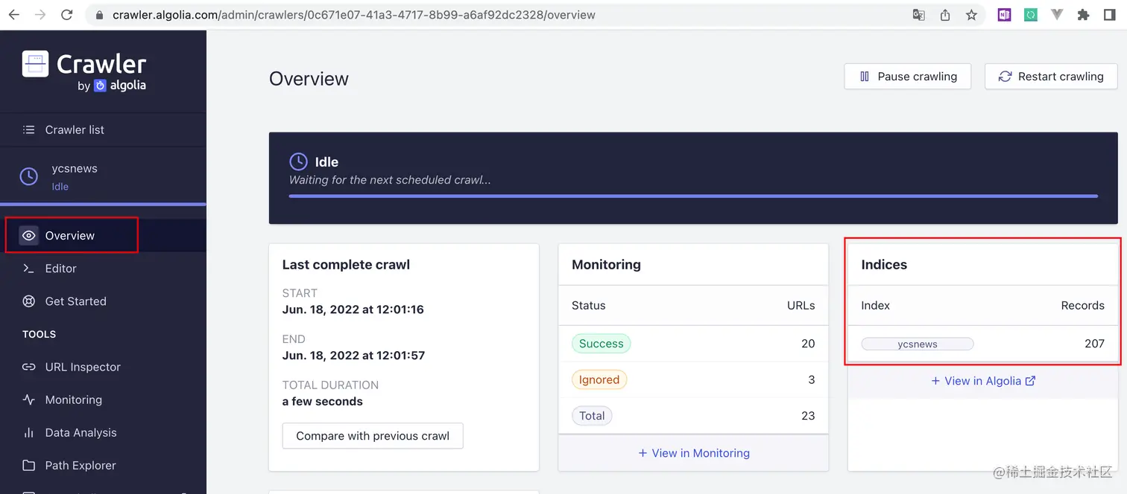Image resolution: width=1127 pixels, height=494 pixels.
Task: Open View in Algolia link
Action: pyautogui.click(x=983, y=381)
